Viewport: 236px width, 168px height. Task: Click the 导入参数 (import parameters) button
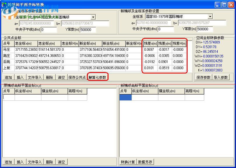(221, 77)
